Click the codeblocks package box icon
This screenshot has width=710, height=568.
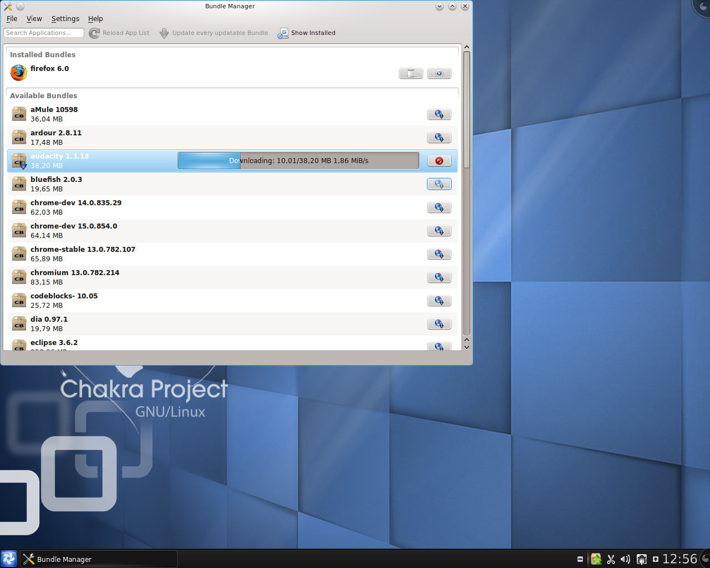coord(19,301)
